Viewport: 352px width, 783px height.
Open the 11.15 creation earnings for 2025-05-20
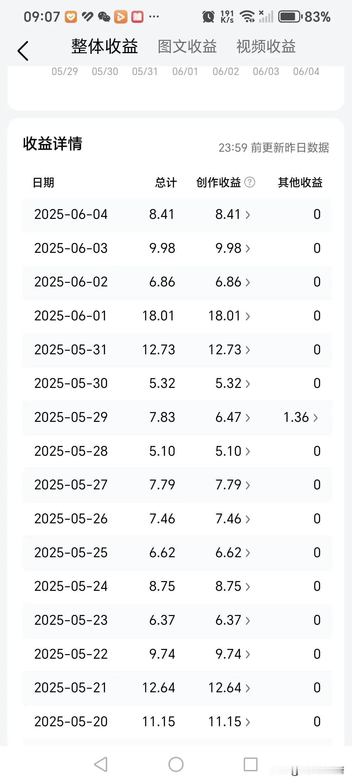[229, 722]
